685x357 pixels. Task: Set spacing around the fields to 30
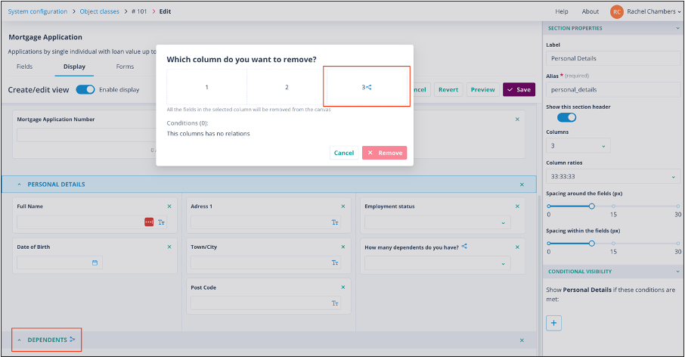coord(678,206)
